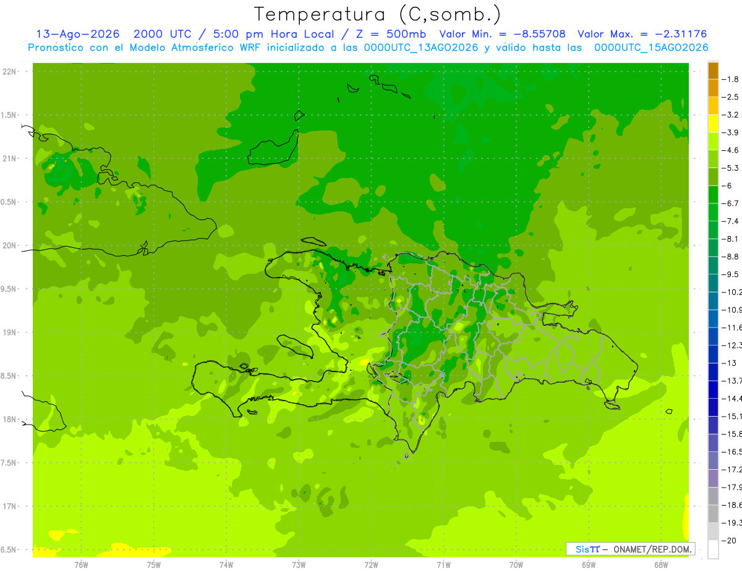Click the color scale label "-2.5"
Image resolution: width=742 pixels, height=573 pixels.
(731, 97)
